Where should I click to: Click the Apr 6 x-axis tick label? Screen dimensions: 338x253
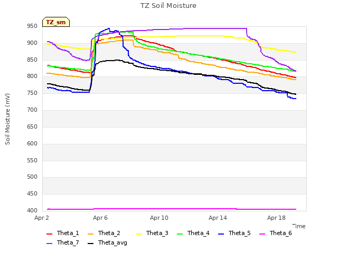coord(100,218)
